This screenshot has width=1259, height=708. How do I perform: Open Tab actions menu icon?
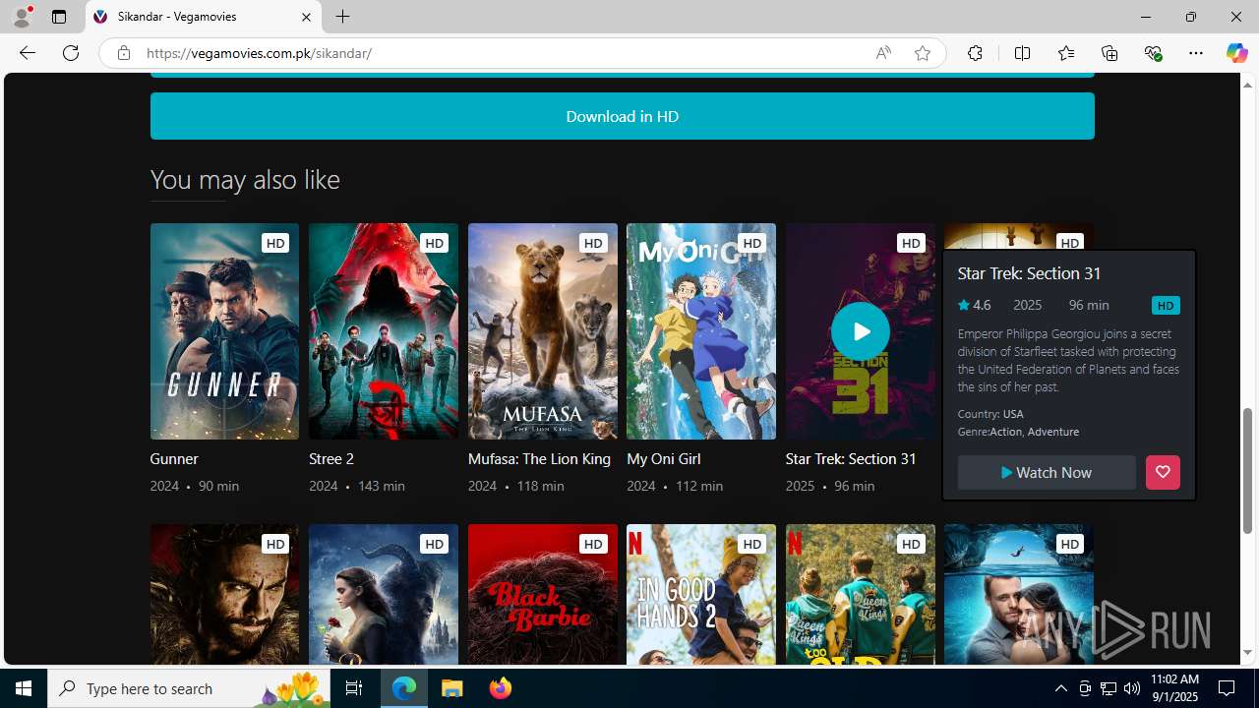[59, 17]
